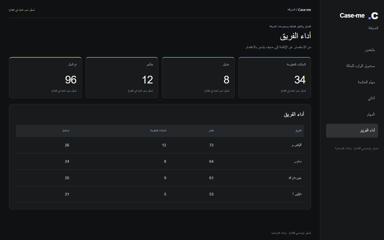Click the subtitle starting with من الاستفسار

pos(278,47)
